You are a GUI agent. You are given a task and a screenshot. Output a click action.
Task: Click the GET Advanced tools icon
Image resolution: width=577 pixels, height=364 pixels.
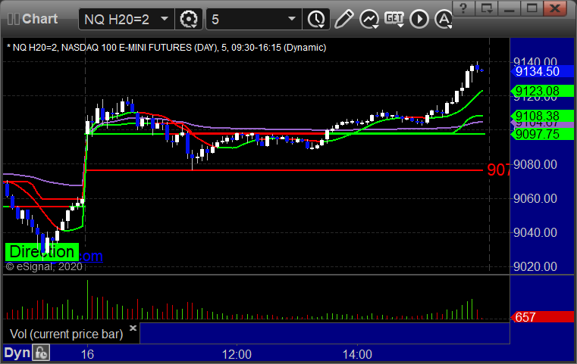[x=394, y=19]
